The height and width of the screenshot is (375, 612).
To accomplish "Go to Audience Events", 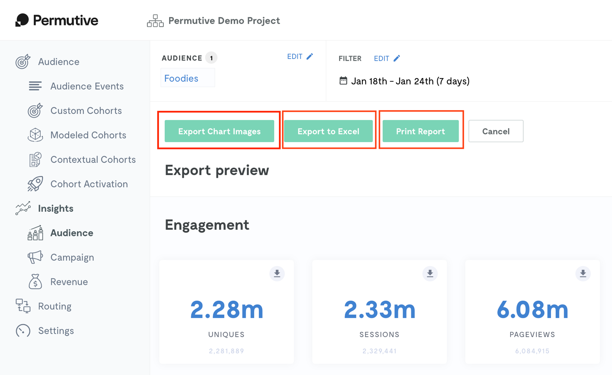I will point(87,86).
